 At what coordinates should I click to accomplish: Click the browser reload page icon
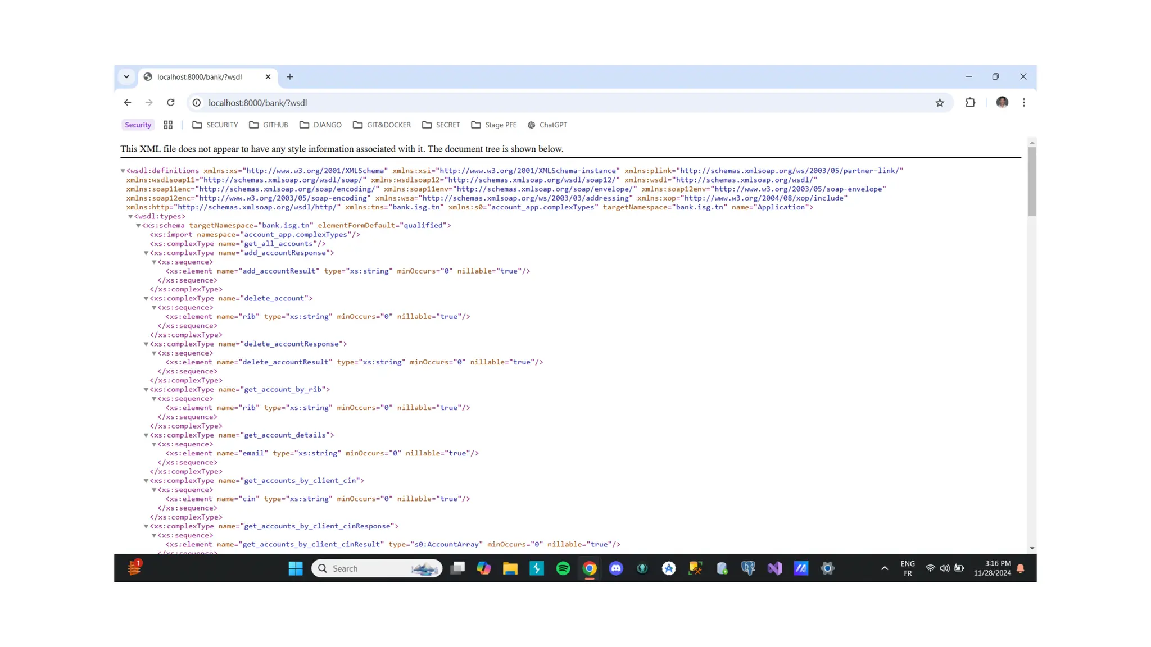(x=171, y=103)
